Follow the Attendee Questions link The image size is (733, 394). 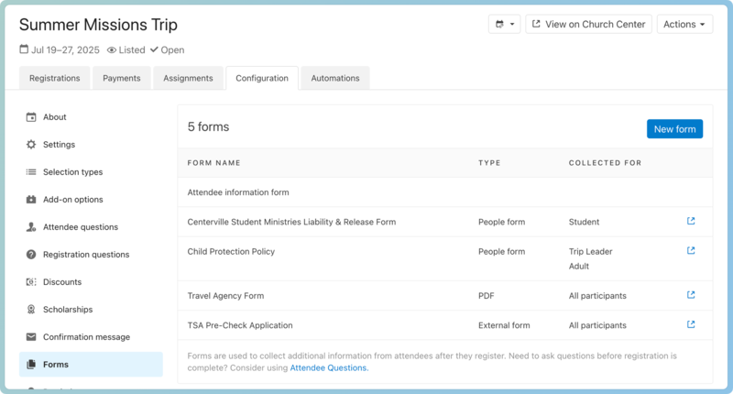pyautogui.click(x=329, y=367)
